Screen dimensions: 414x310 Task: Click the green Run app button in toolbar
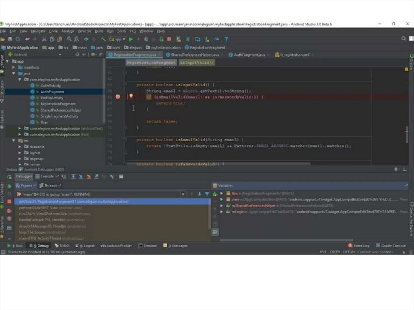pyautogui.click(x=131, y=39)
